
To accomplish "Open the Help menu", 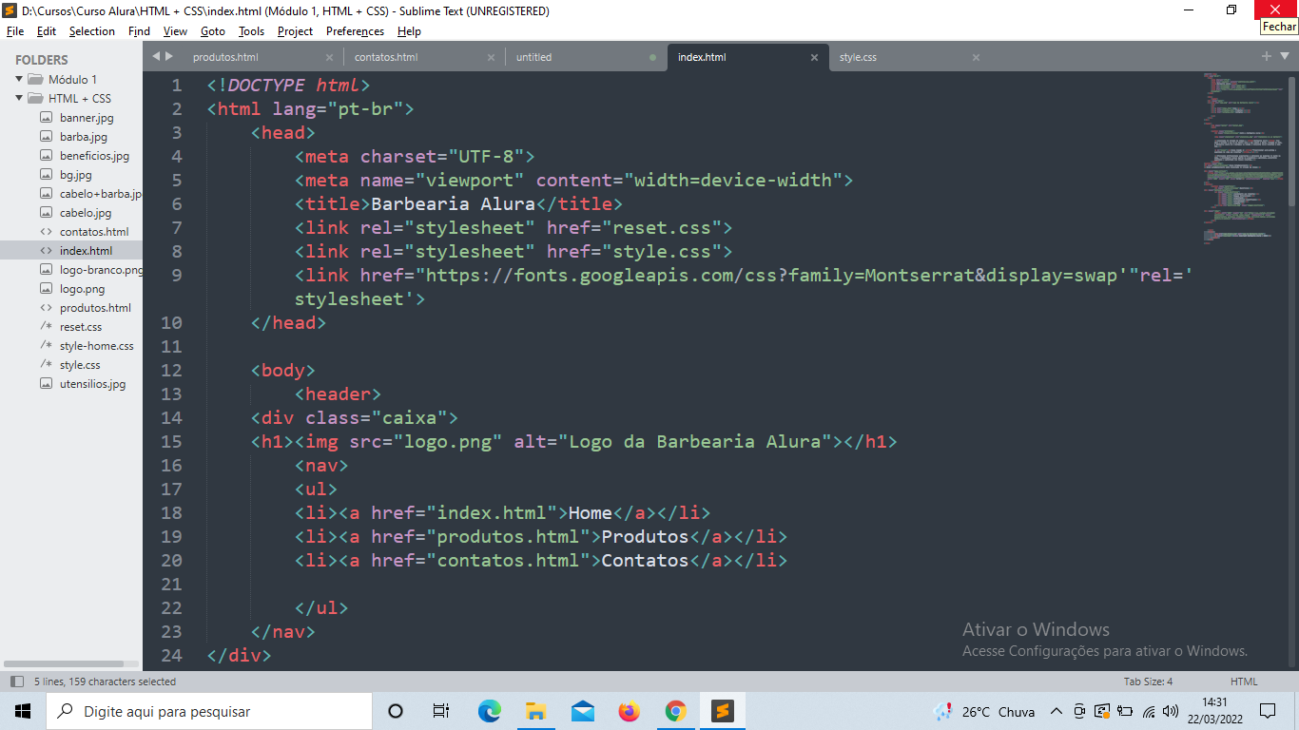I will point(409,31).
